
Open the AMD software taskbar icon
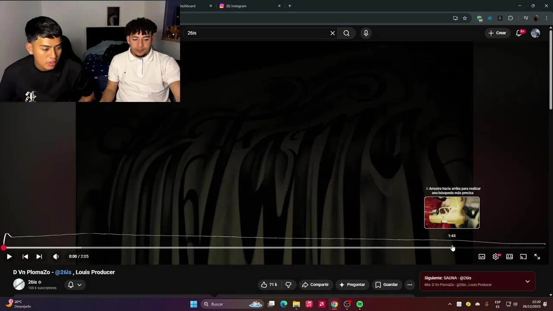coord(321,304)
